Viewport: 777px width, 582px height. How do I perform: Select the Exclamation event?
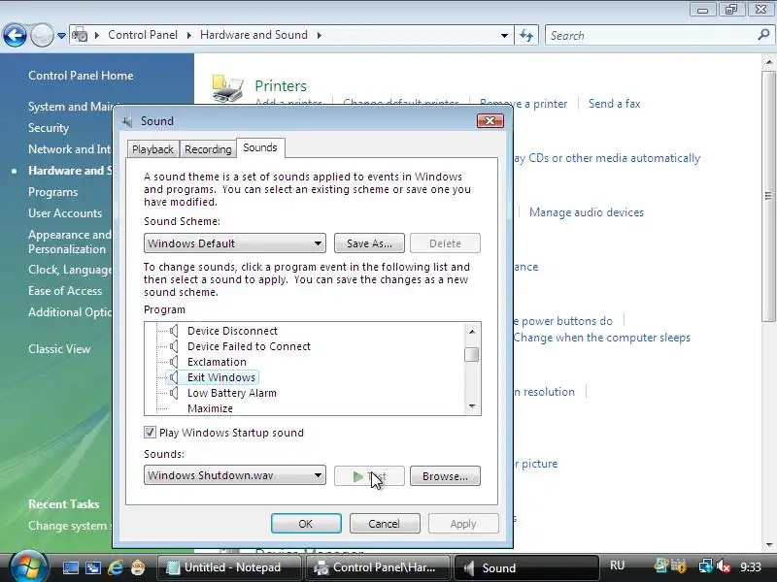click(x=217, y=362)
